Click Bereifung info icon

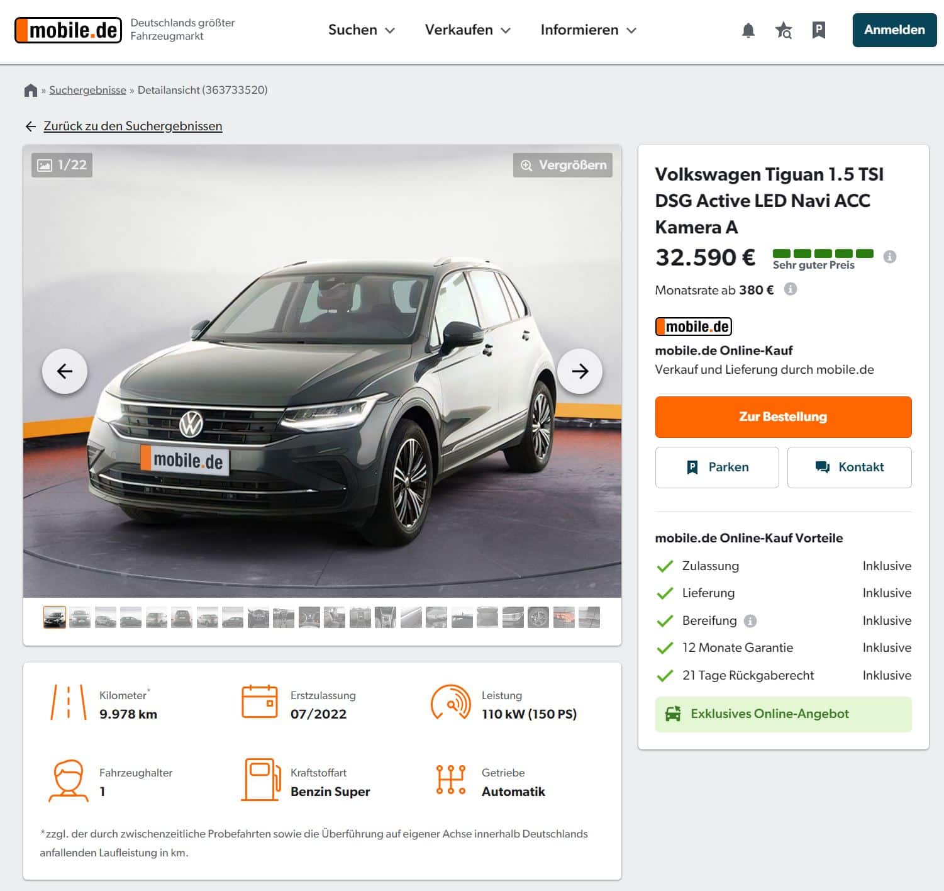[x=750, y=621]
